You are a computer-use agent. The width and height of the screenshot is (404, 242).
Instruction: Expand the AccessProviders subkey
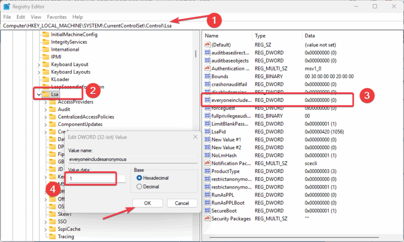(x=45, y=102)
